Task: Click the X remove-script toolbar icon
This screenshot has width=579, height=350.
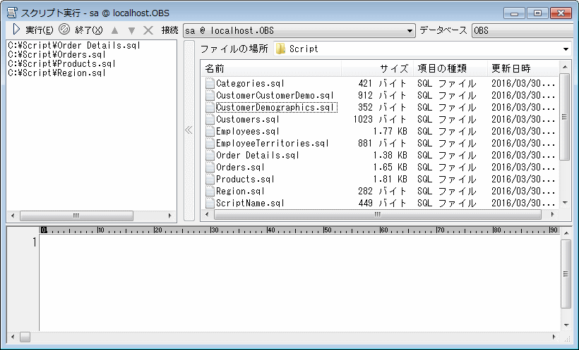Action: (148, 30)
